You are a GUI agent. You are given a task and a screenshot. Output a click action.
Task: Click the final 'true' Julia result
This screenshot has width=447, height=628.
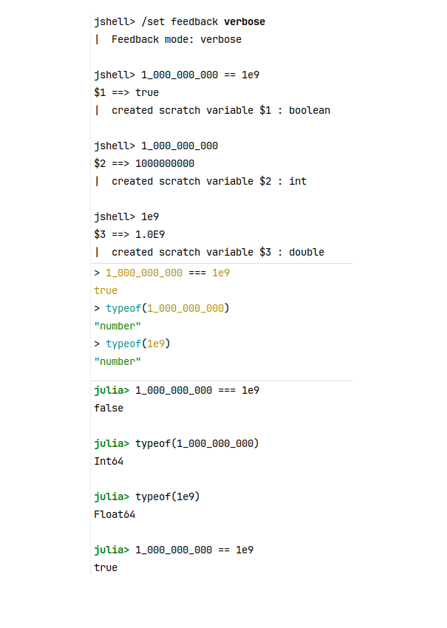[106, 567]
